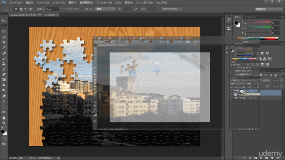
Task: Choose Subtract from selection mode
Action: (x=26, y=9)
